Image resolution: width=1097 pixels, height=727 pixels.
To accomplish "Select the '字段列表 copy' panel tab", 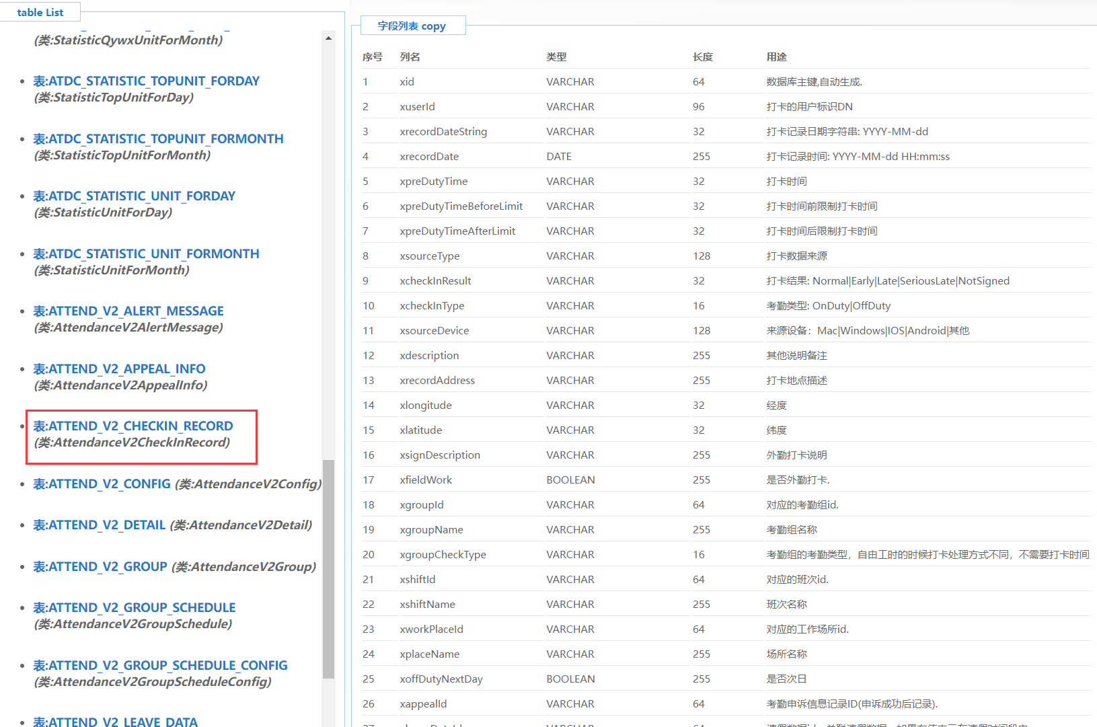I will coord(412,26).
